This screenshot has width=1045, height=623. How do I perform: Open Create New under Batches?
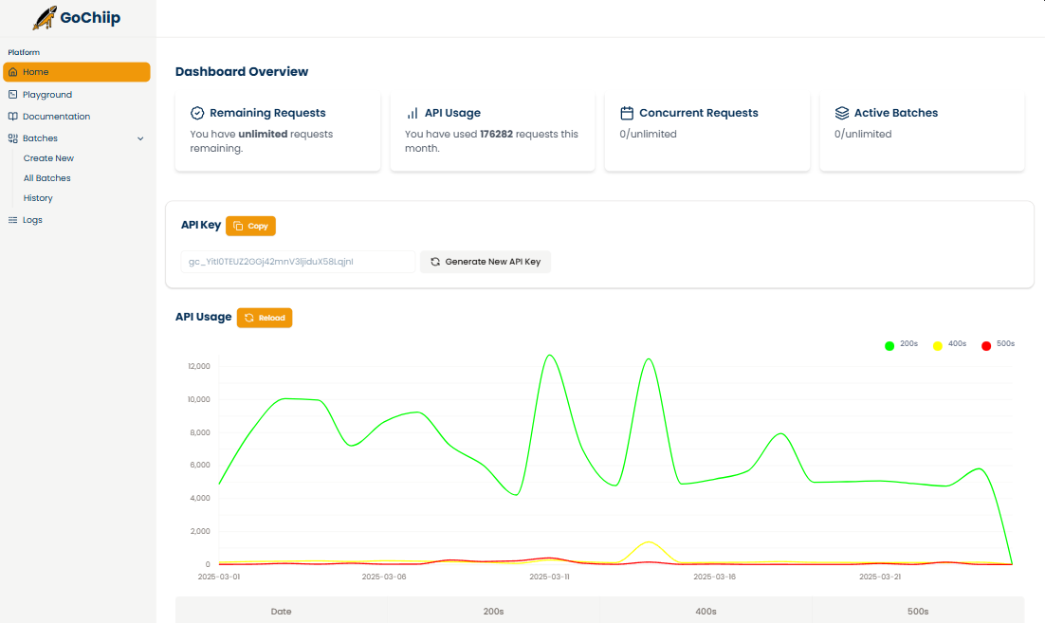[48, 158]
